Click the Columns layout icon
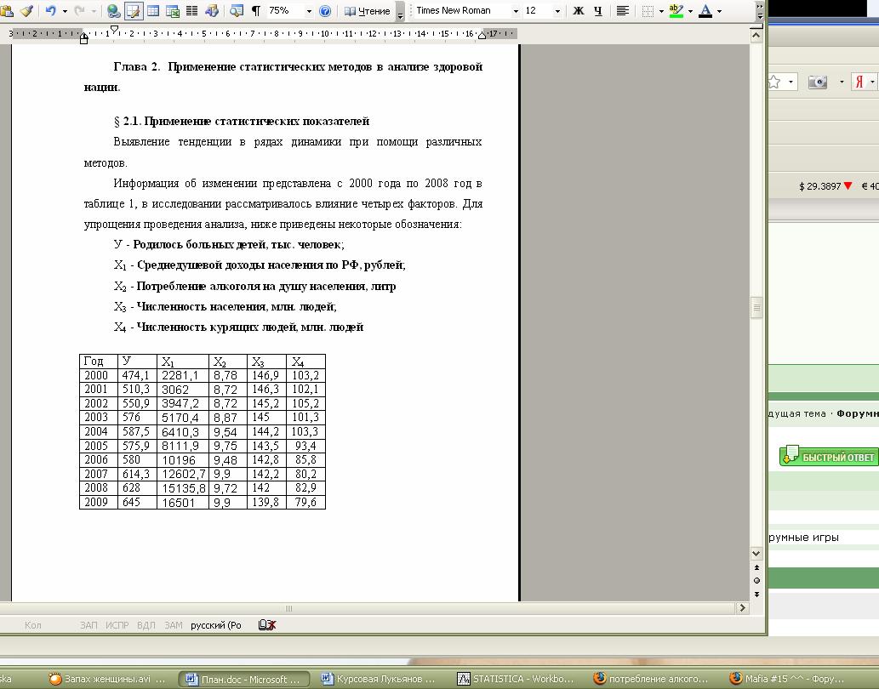879x689 pixels. tap(192, 11)
